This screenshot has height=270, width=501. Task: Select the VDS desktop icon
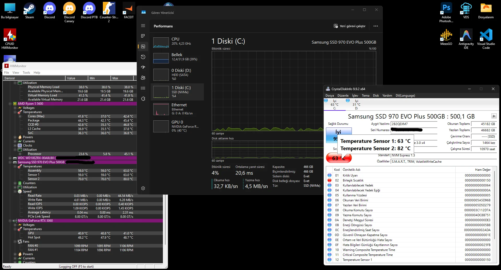[x=466, y=10]
